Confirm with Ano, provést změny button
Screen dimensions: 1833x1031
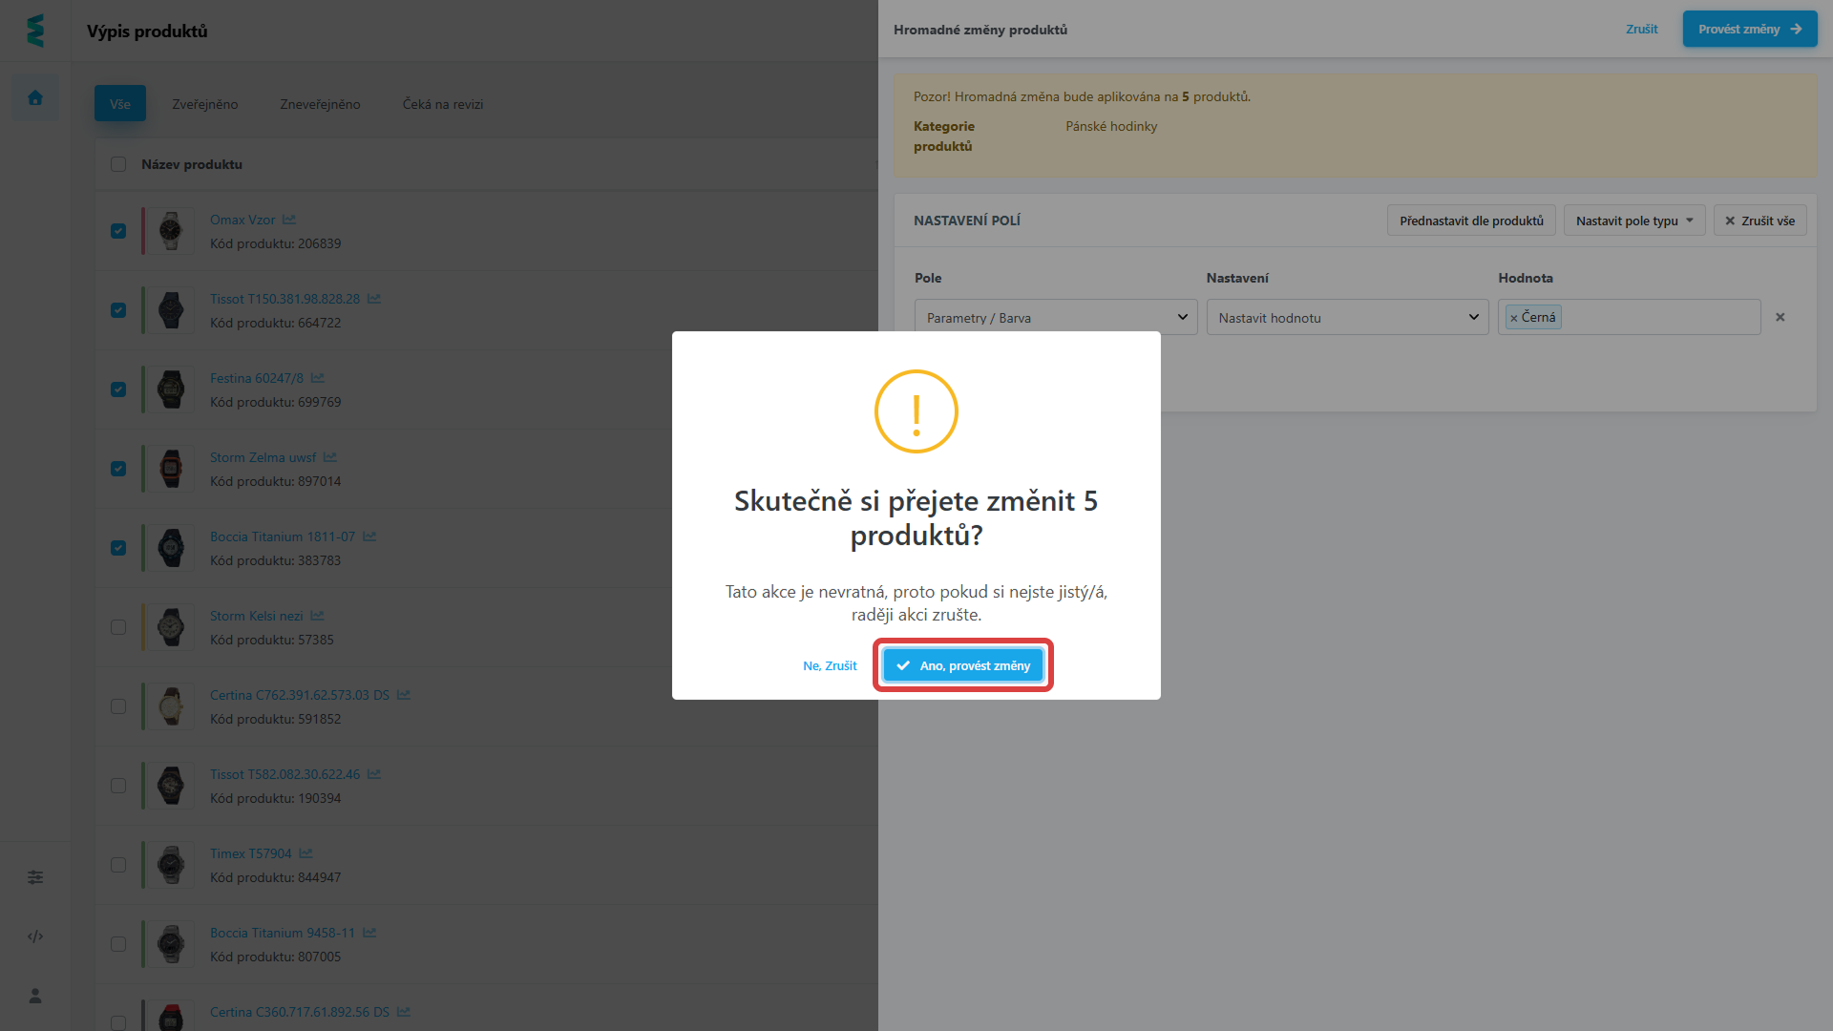(962, 665)
